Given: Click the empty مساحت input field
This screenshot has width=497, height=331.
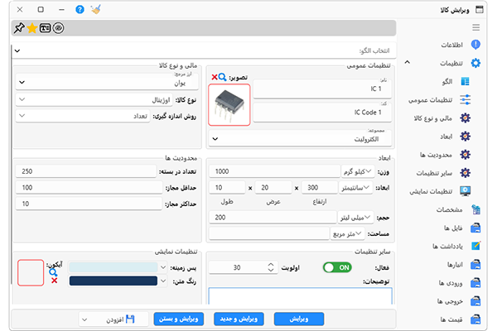Looking at the screenshot, I should [269, 233].
